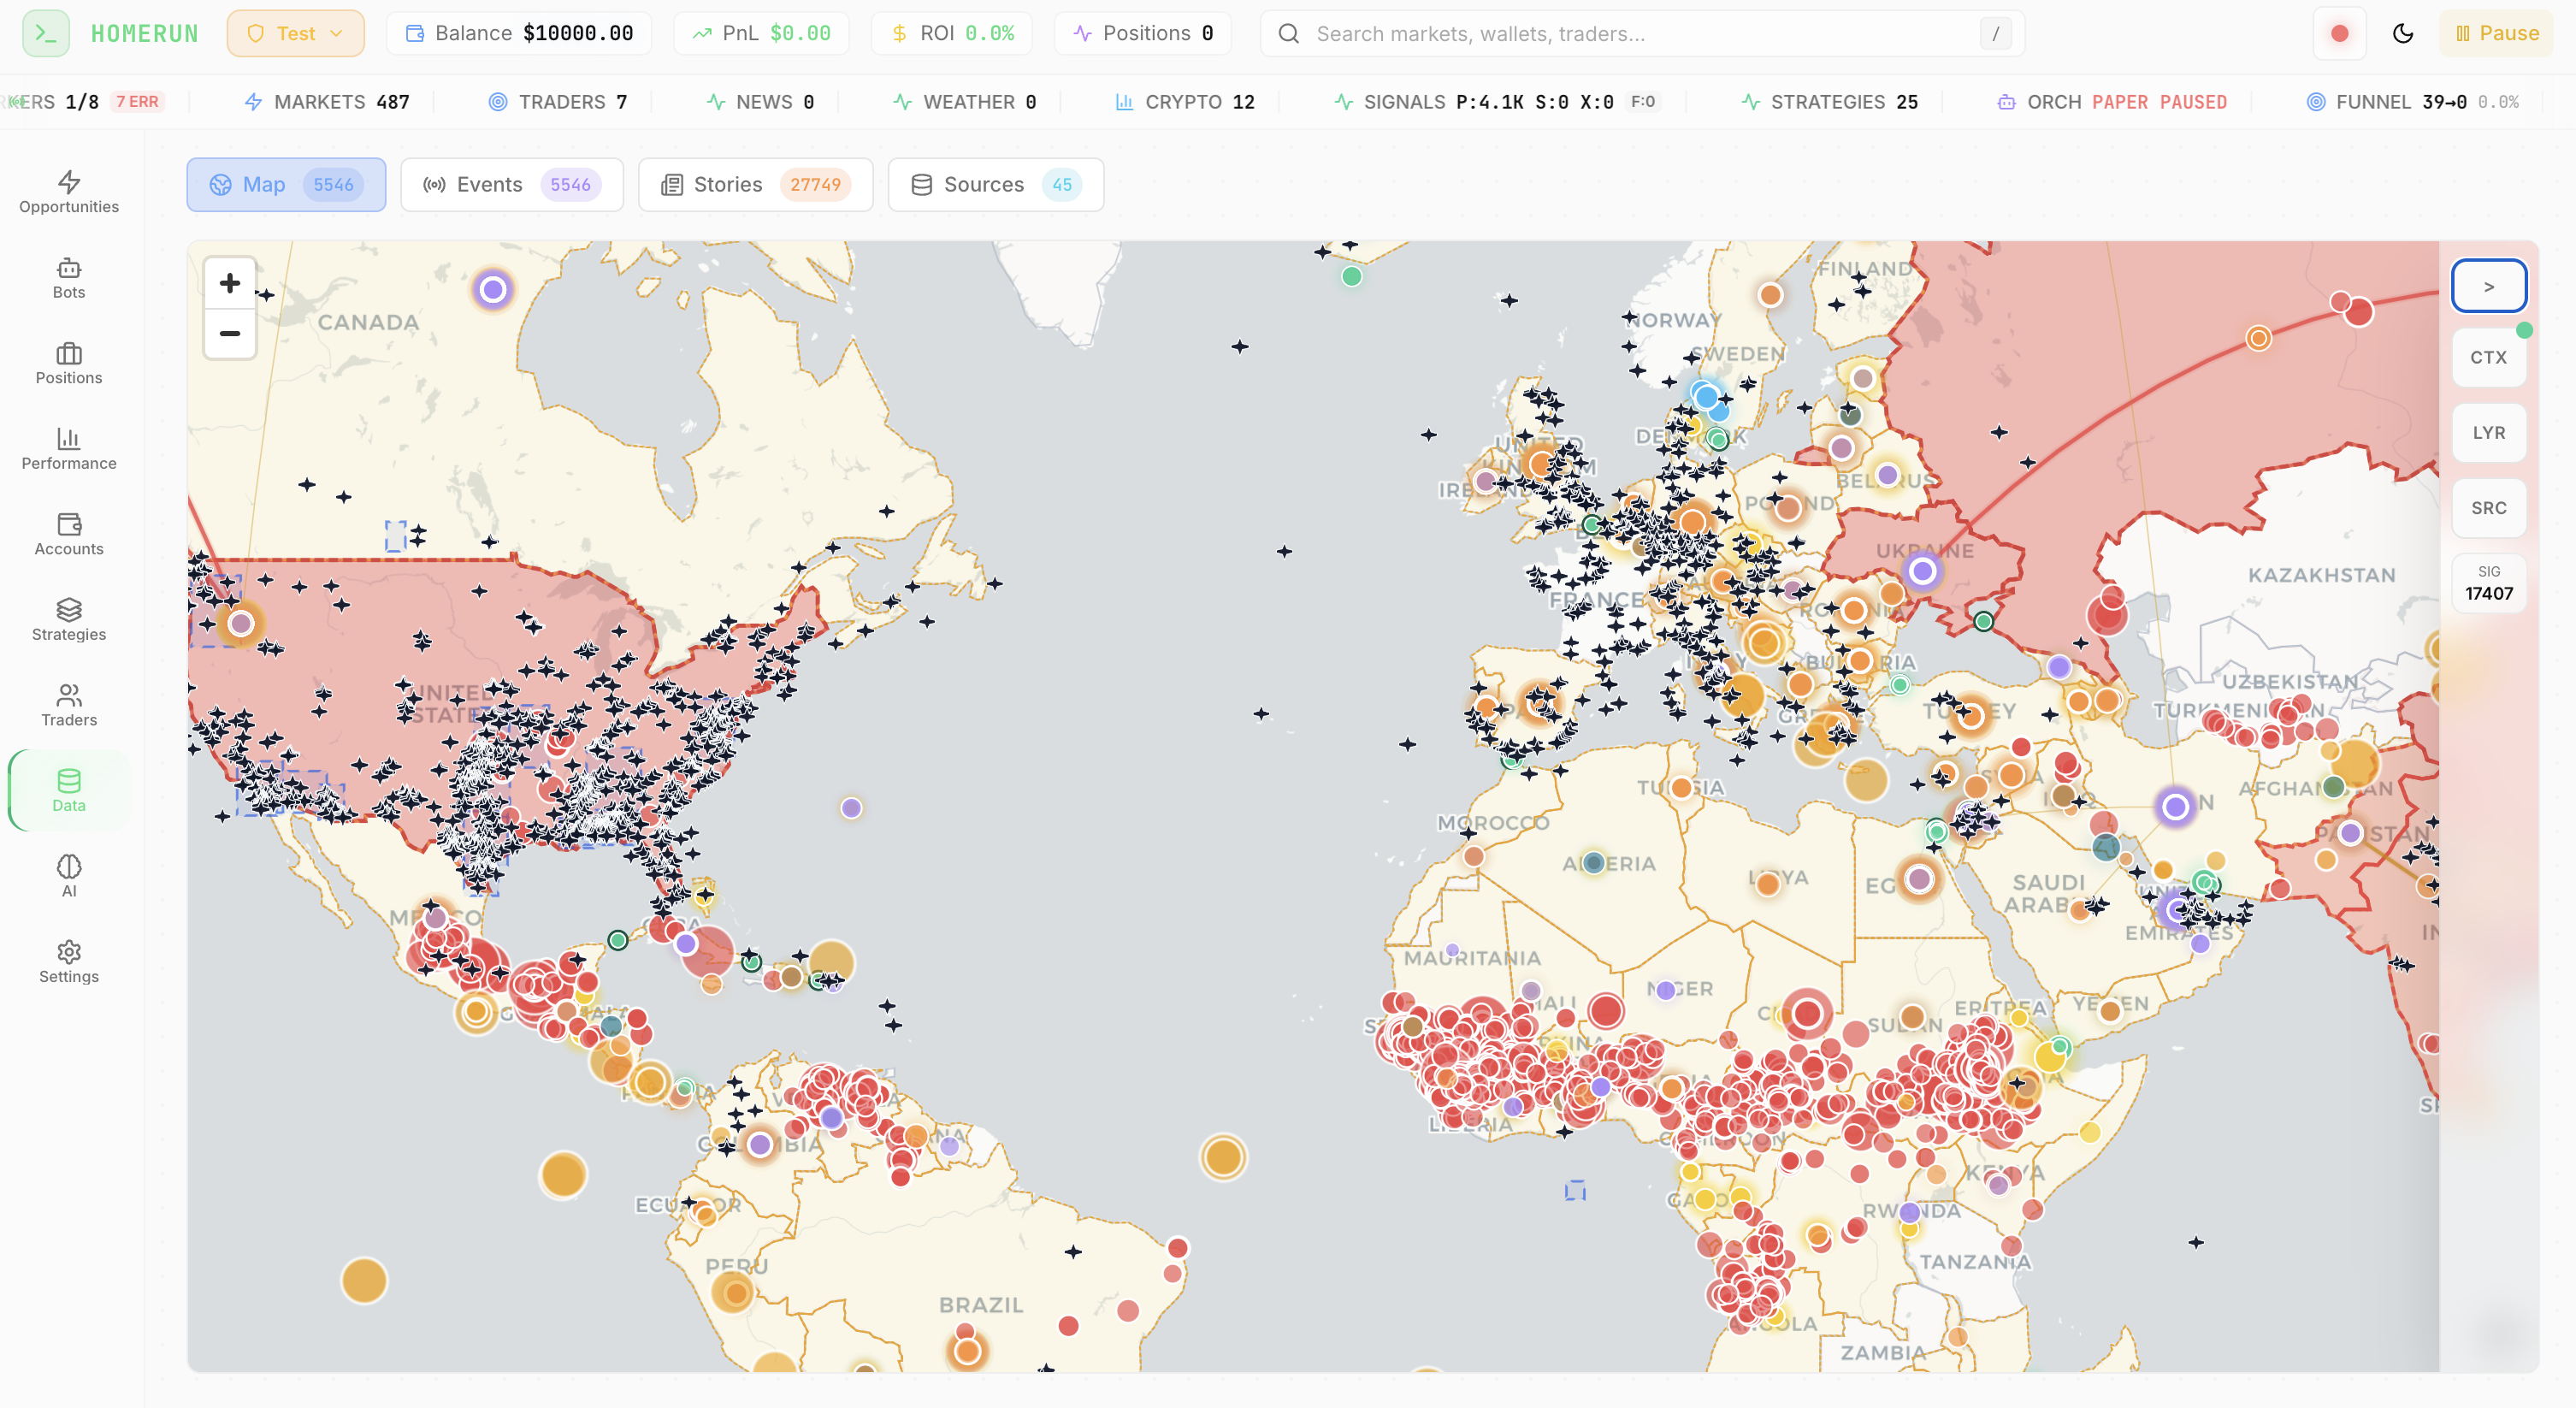Open Performance in the sidebar

tap(69, 448)
